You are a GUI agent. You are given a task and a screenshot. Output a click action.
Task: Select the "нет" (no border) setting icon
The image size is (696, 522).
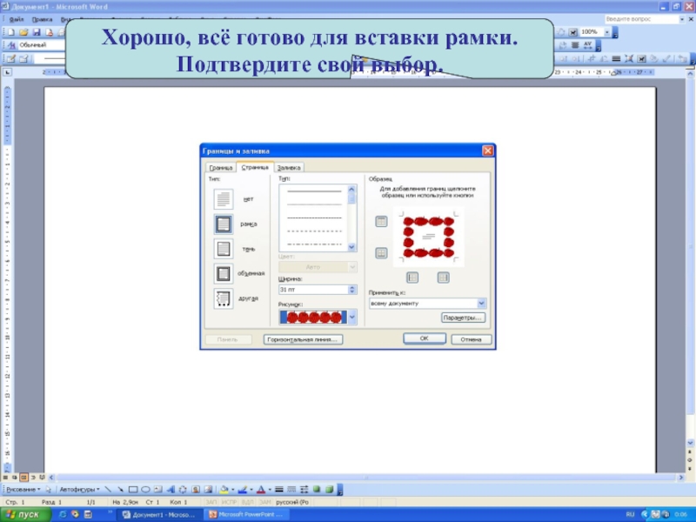[224, 199]
